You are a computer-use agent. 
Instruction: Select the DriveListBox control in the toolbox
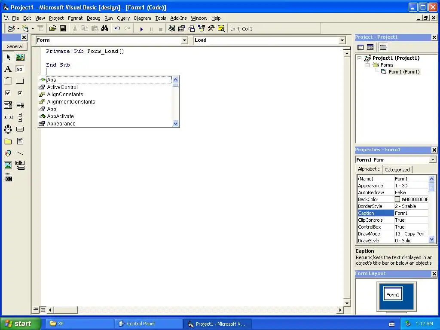click(20, 129)
